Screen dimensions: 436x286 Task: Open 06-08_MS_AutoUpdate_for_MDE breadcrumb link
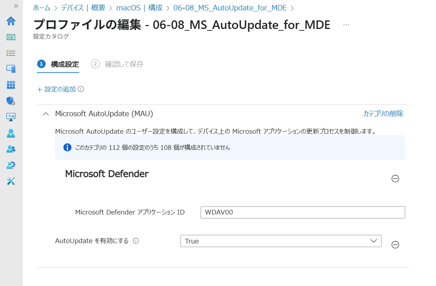tap(230, 8)
